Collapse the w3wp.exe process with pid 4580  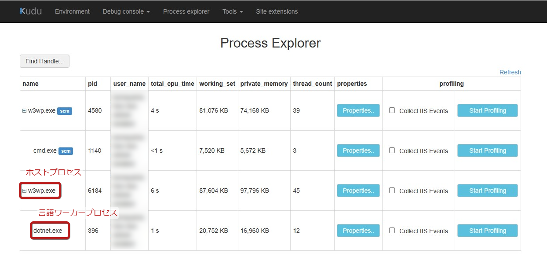coord(25,111)
